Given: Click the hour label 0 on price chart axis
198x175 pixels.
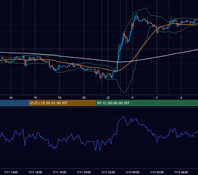Looking at the screenshot, I should point(132,98).
